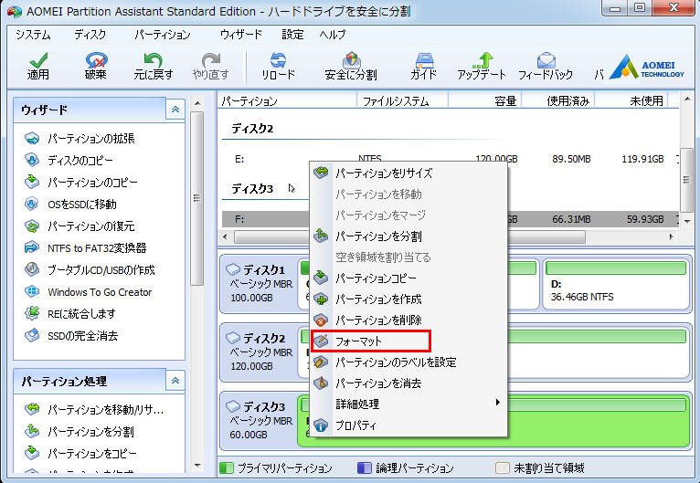Collapse the ウィザード panel chevron
Image resolution: width=700 pixels, height=483 pixels.
point(175,110)
